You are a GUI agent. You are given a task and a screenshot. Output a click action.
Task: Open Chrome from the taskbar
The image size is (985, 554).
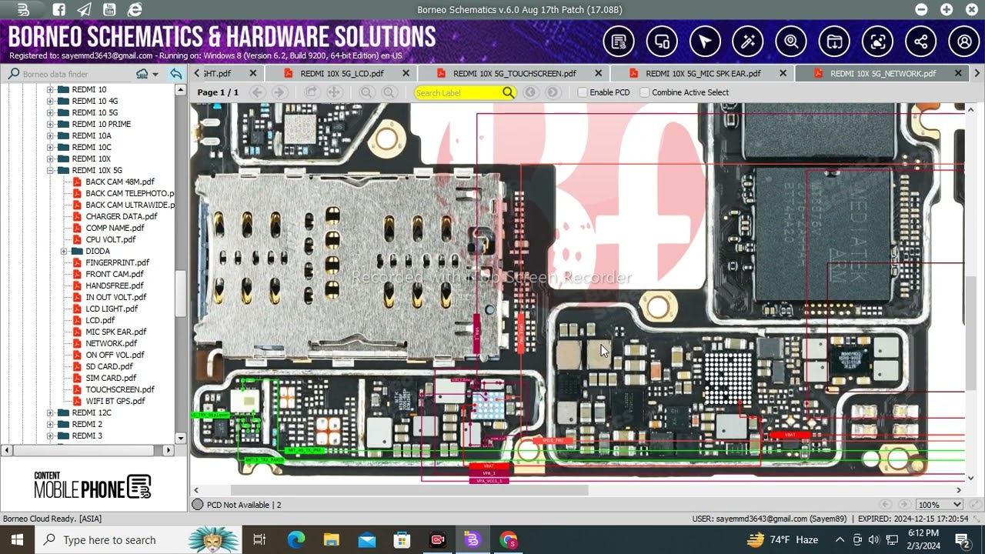(x=508, y=539)
